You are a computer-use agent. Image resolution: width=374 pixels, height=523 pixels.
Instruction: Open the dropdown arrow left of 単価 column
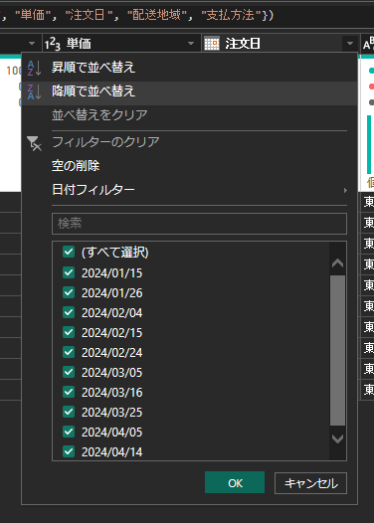pyautogui.click(x=32, y=44)
